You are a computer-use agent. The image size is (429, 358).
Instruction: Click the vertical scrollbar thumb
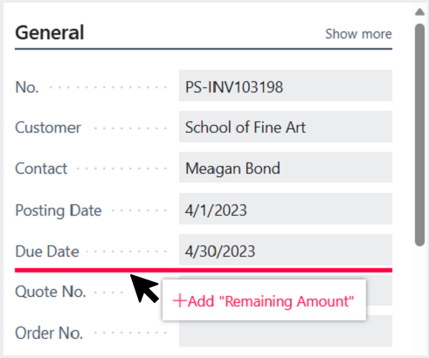click(x=419, y=134)
